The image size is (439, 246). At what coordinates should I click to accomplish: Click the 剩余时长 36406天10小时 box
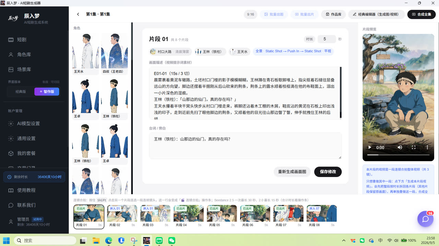[34, 177]
